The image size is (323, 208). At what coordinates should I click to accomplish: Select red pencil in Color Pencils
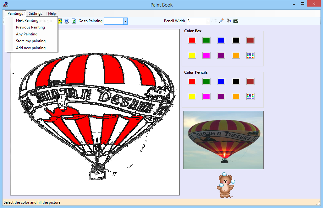[192, 81]
